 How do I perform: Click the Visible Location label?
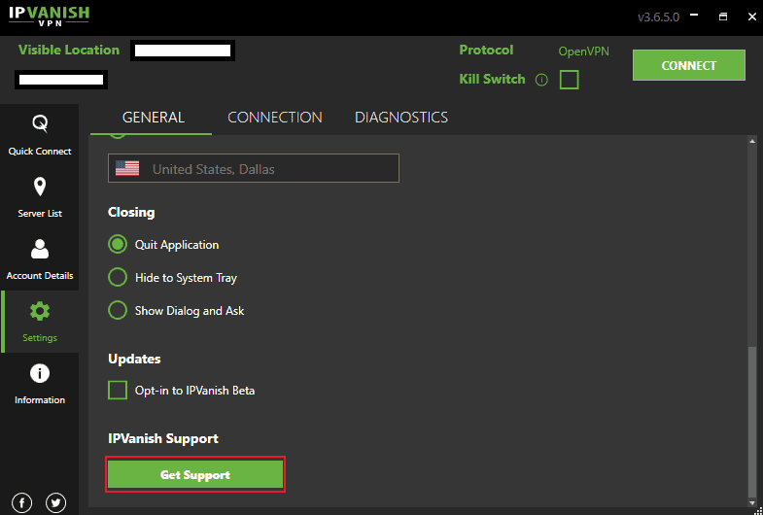click(69, 51)
